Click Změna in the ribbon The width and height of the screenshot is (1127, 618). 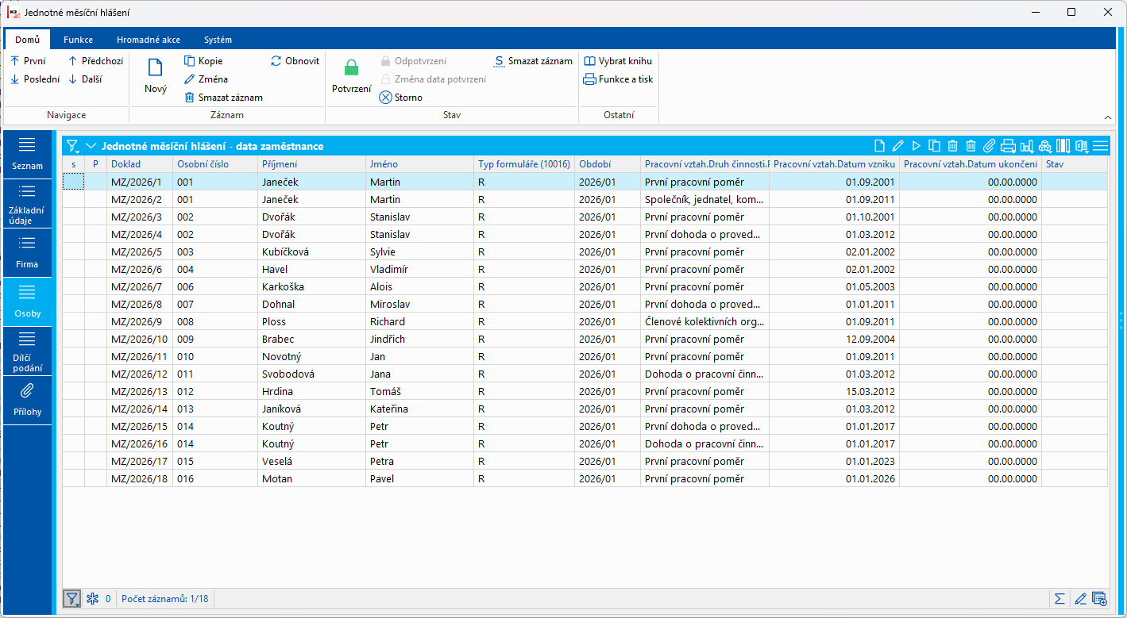pos(206,79)
